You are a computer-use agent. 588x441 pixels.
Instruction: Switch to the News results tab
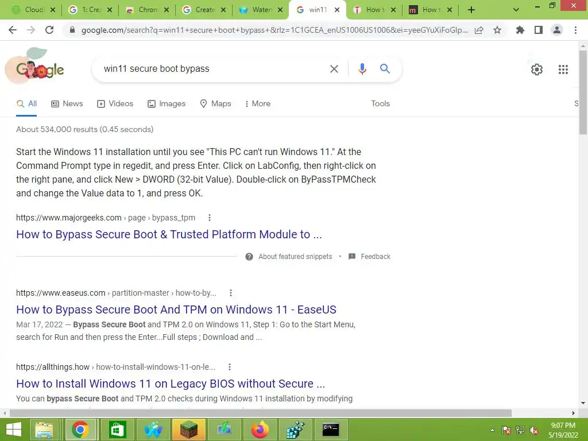67,103
